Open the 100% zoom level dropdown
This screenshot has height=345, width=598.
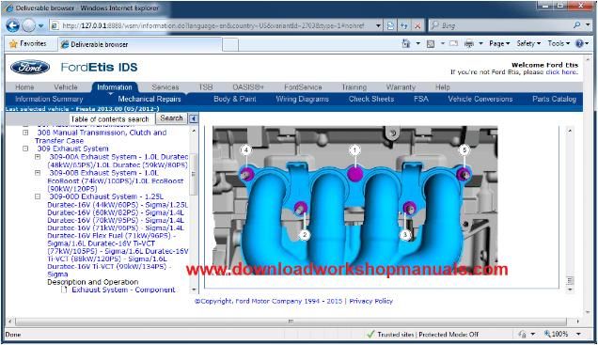pos(578,335)
